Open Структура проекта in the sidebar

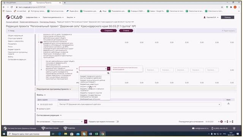click(x=15, y=38)
